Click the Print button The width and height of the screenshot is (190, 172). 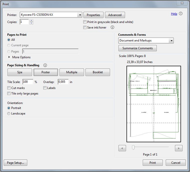point(153,163)
